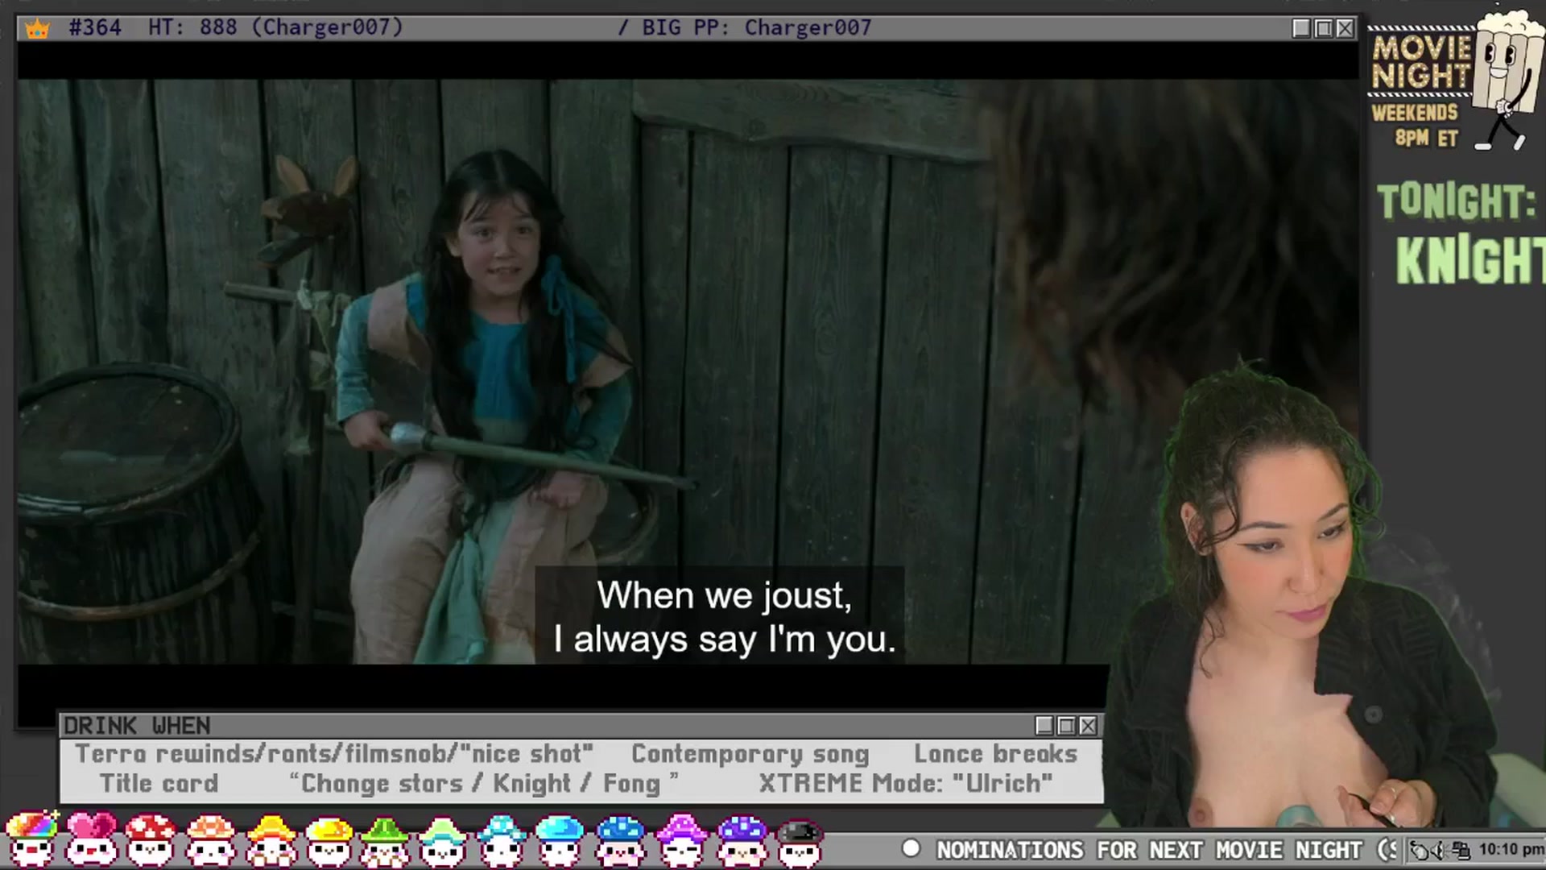This screenshot has height=870, width=1546.
Task: Minimize the movie window
Action: click(1301, 29)
